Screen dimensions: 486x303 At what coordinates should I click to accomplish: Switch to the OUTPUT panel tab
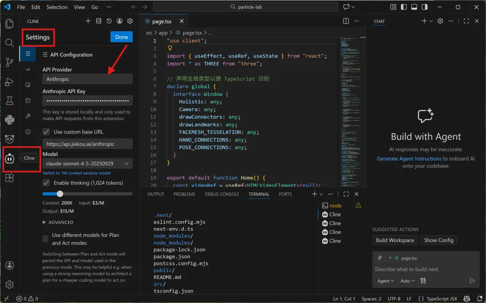[x=156, y=194]
